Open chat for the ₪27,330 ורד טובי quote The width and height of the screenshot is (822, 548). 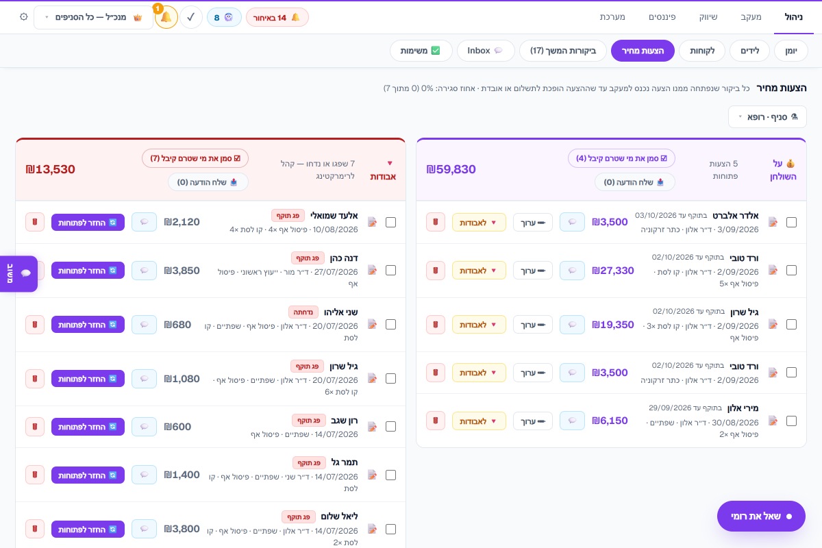572,271
